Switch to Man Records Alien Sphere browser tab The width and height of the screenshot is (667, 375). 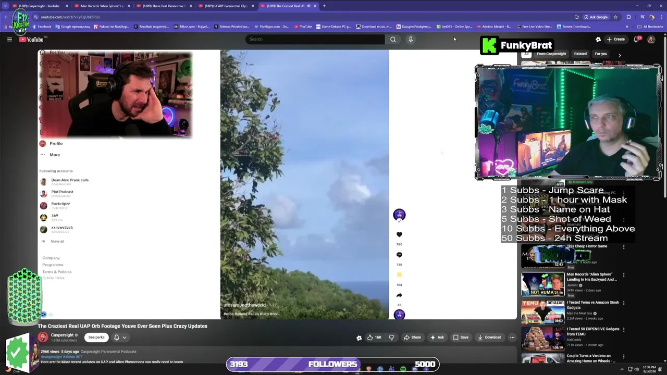tap(101, 6)
